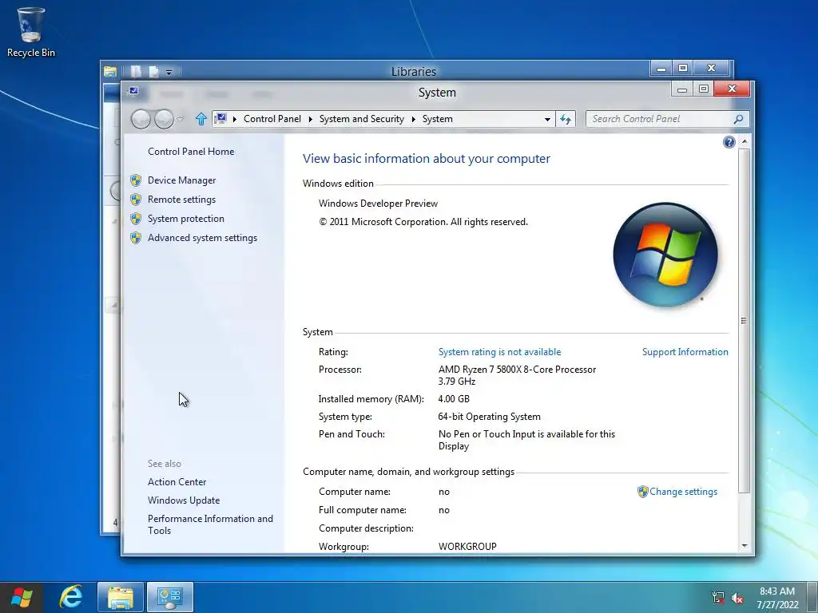Click the scroll down arrow in System window
818x613 pixels.
point(745,546)
